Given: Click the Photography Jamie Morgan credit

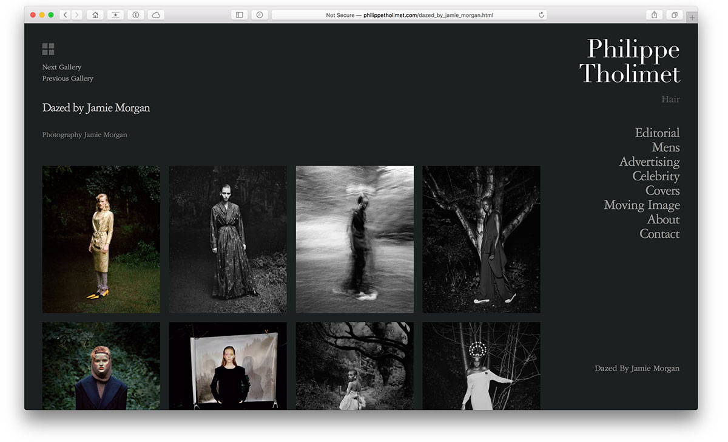Looking at the screenshot, I should [x=85, y=135].
